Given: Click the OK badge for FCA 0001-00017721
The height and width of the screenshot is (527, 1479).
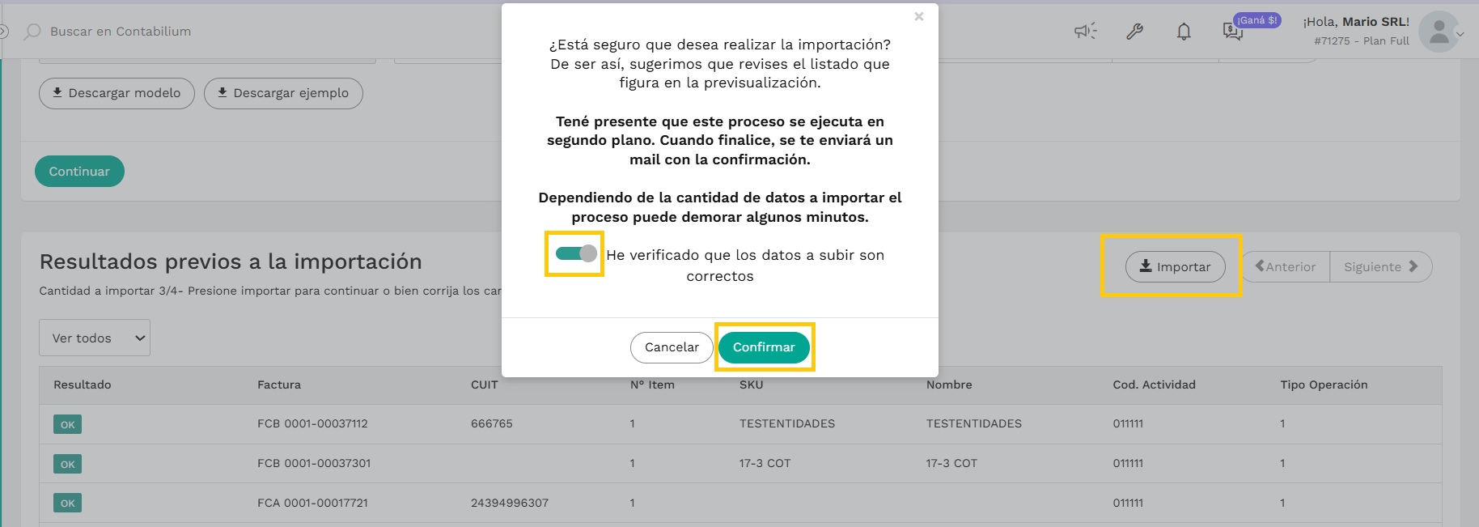Looking at the screenshot, I should pyautogui.click(x=67, y=503).
